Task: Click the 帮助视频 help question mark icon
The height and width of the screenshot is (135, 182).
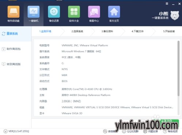Action: point(165,131)
